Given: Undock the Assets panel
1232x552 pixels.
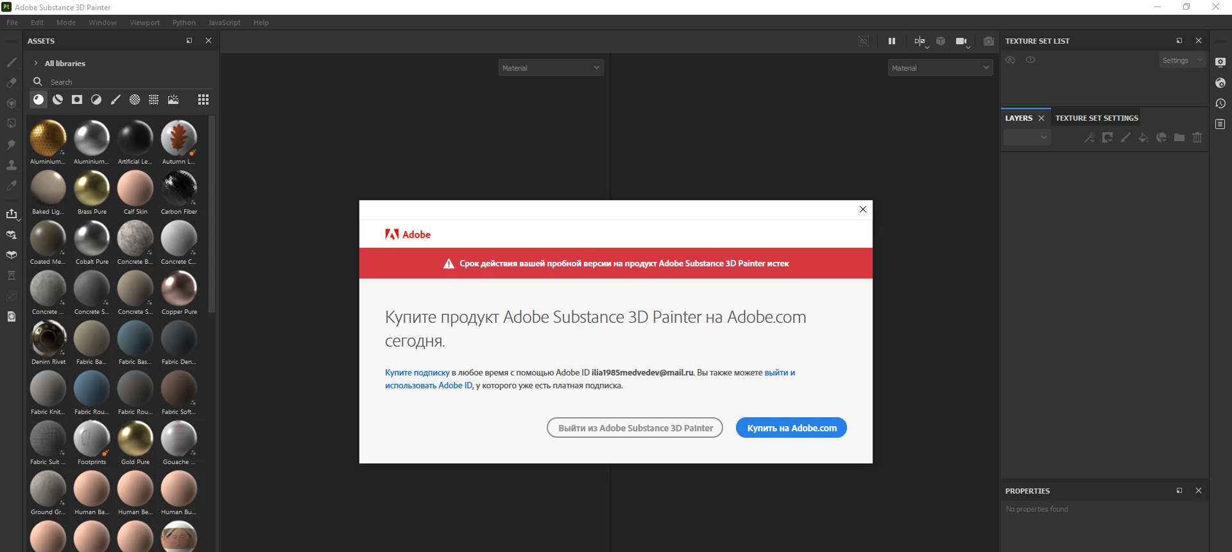Looking at the screenshot, I should click(189, 40).
